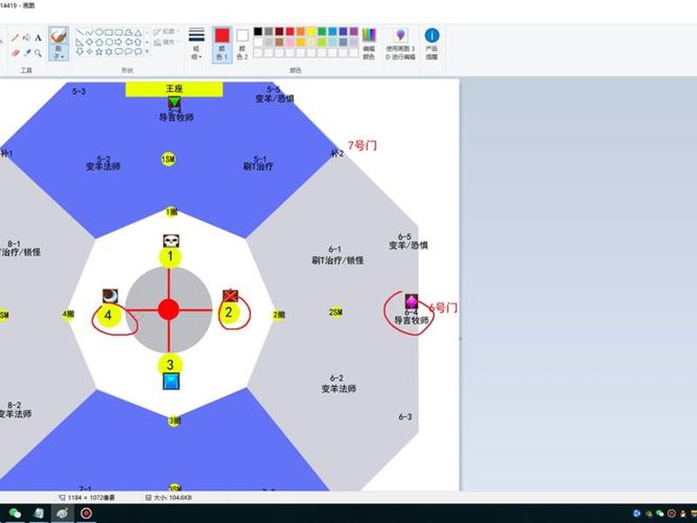The height and width of the screenshot is (523, 697).
Task: Activate Color 1 (颜色1) foreground selector
Action: click(x=222, y=44)
